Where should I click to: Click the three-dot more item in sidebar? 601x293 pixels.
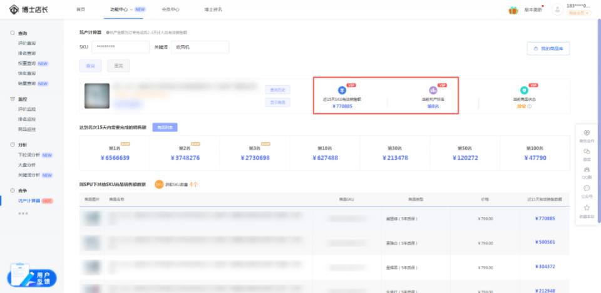23,213
